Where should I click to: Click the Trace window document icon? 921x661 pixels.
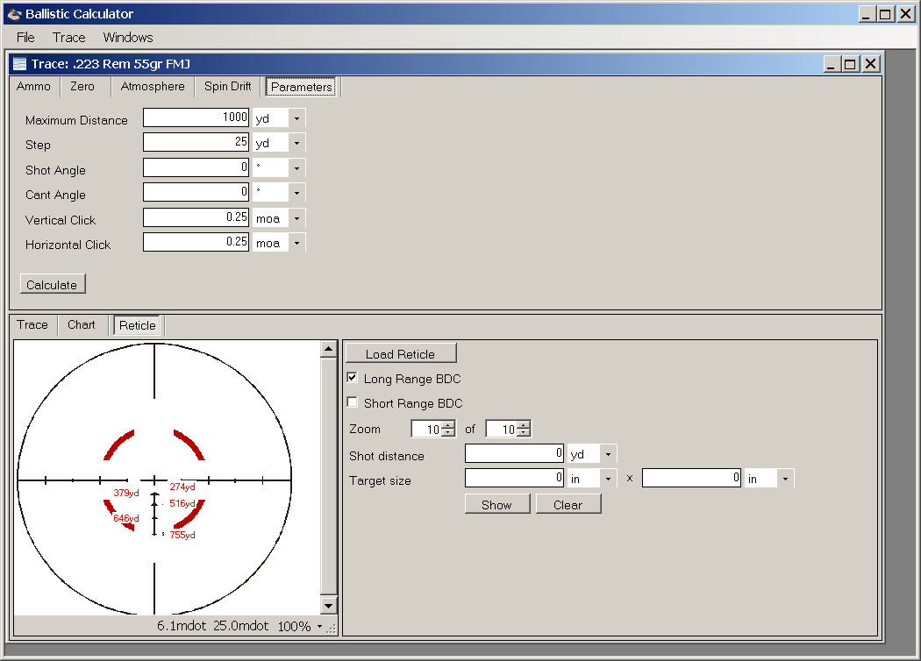(x=19, y=64)
